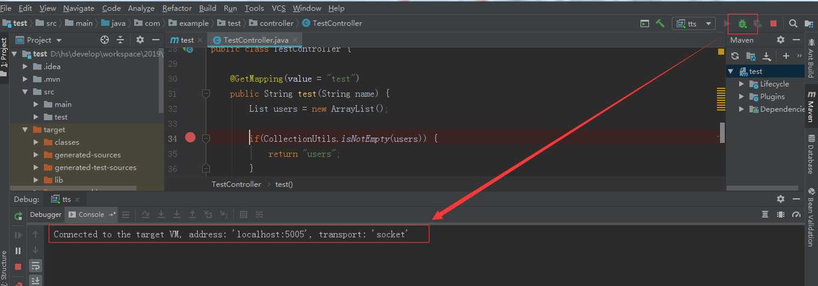Screen dimensions: 818x286
Task: Rerun tts debug session icon
Action: pyautogui.click(x=18, y=215)
